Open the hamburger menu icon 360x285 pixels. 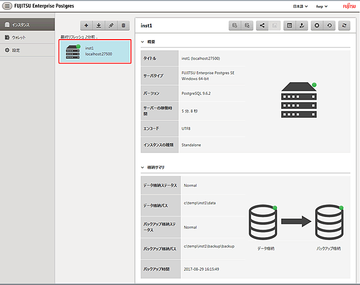click(x=7, y=6)
